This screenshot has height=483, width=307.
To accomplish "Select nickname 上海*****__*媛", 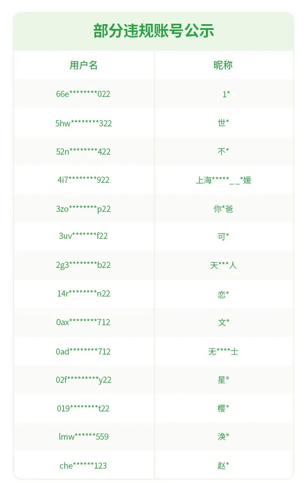I will click(x=223, y=180).
